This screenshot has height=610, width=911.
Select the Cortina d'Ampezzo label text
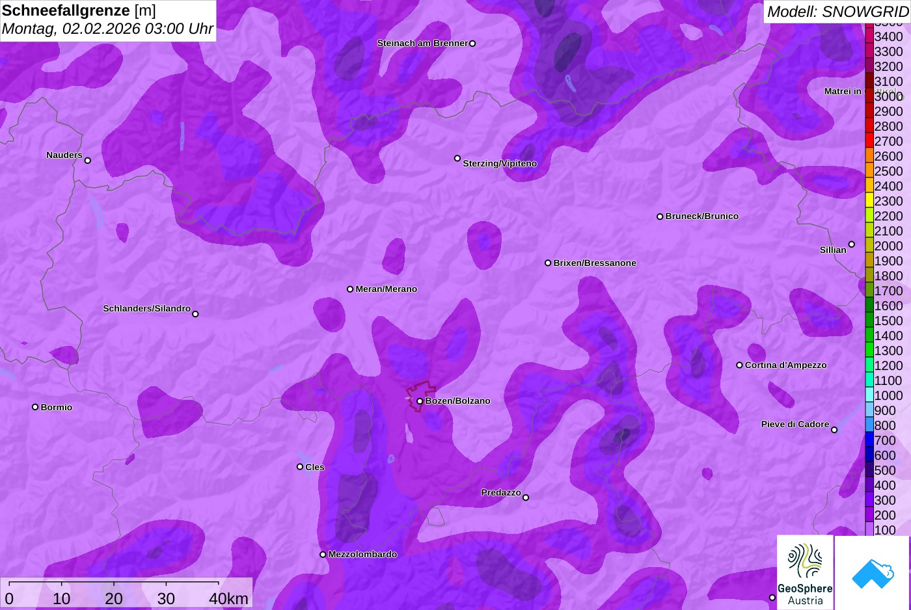coord(786,365)
